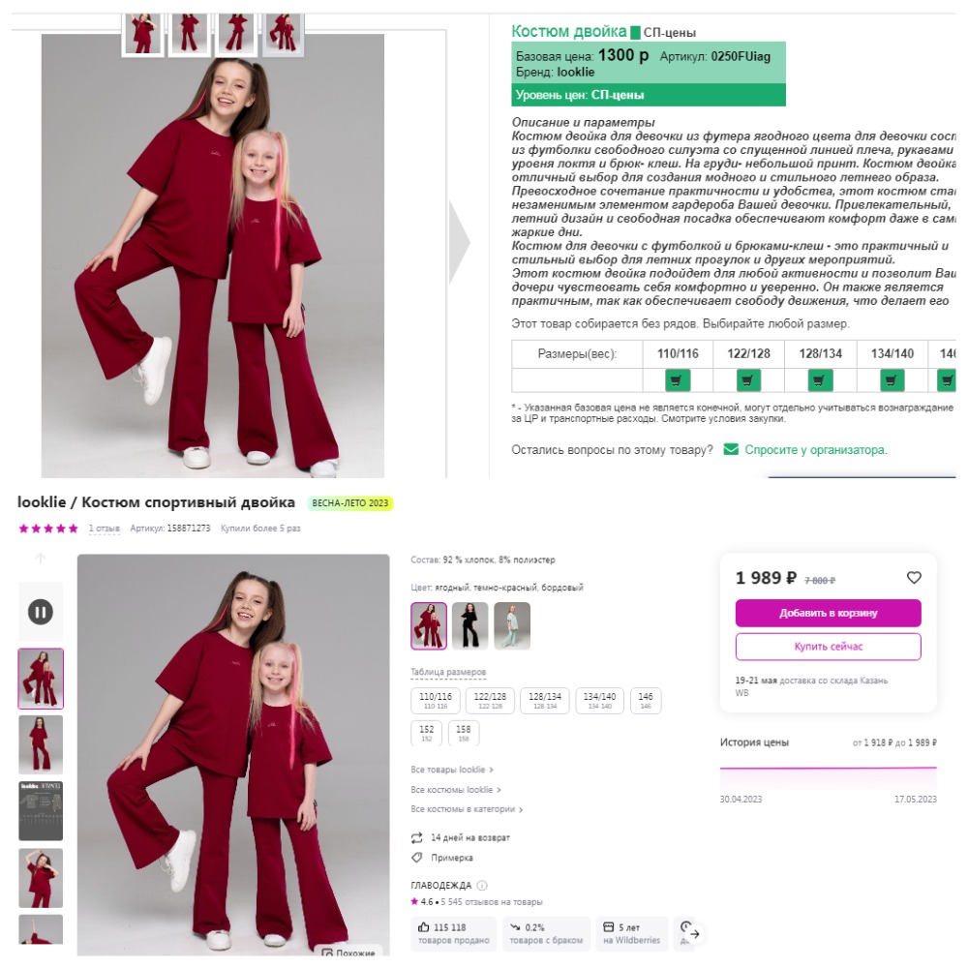Screen dimensions: 968x968
Task: Click the envelope icon to ask the organizer
Action: click(x=730, y=449)
